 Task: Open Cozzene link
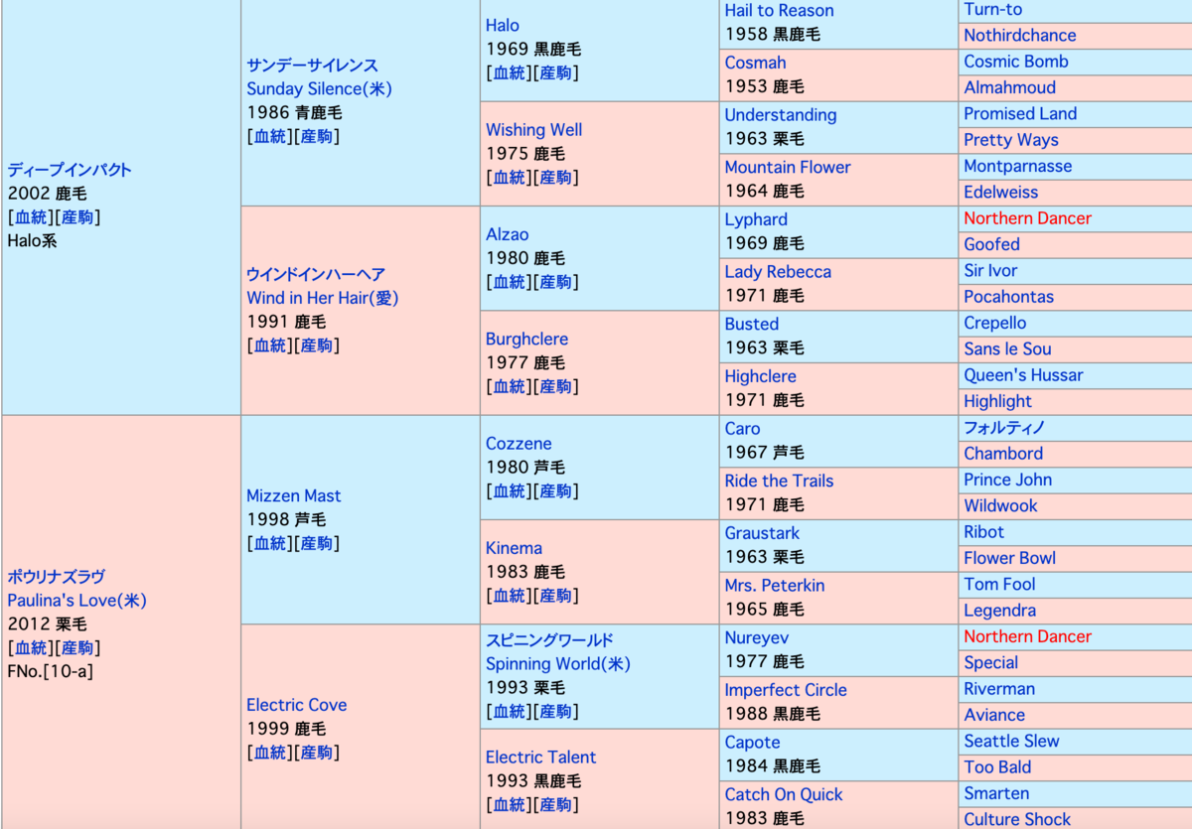tap(519, 444)
